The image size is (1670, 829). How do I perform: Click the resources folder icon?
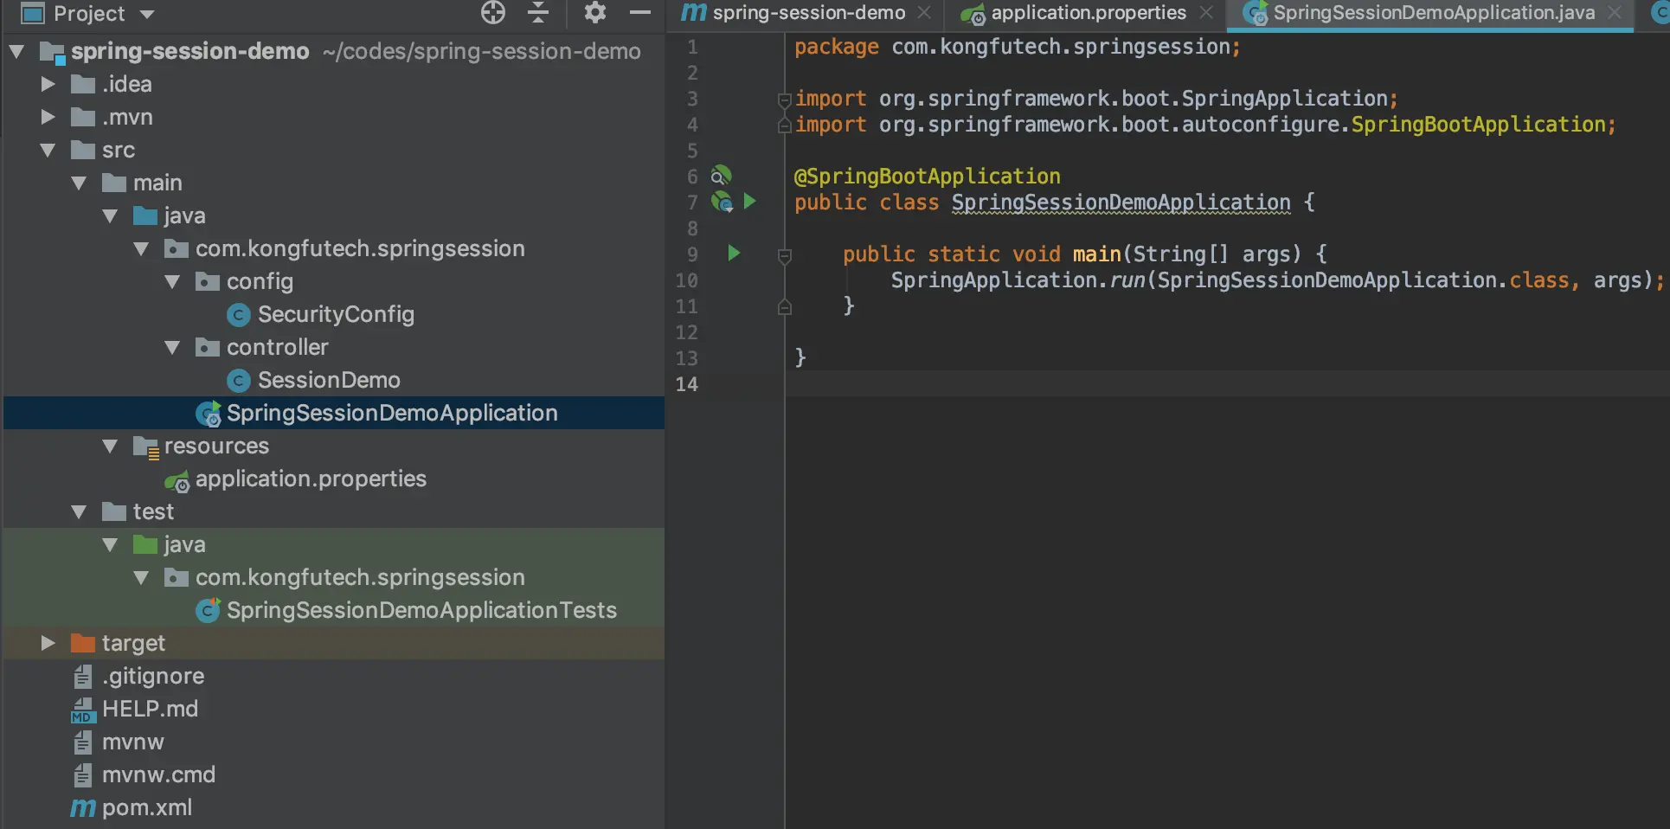[x=146, y=447]
